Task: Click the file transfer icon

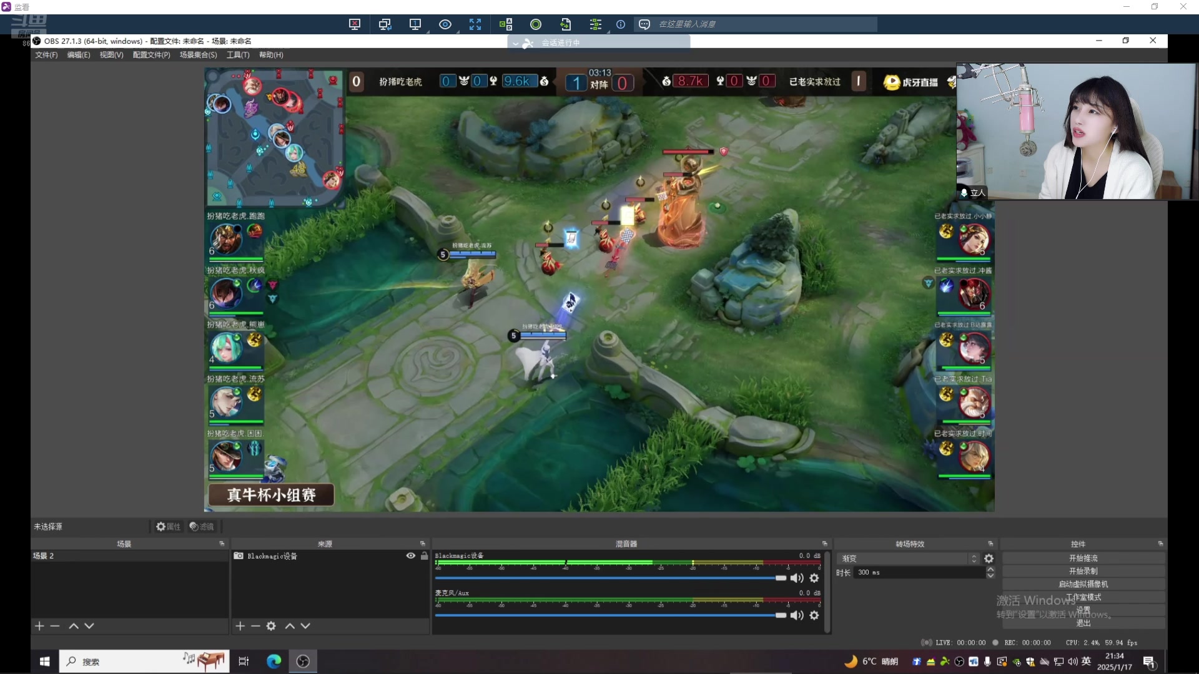Action: (x=566, y=24)
